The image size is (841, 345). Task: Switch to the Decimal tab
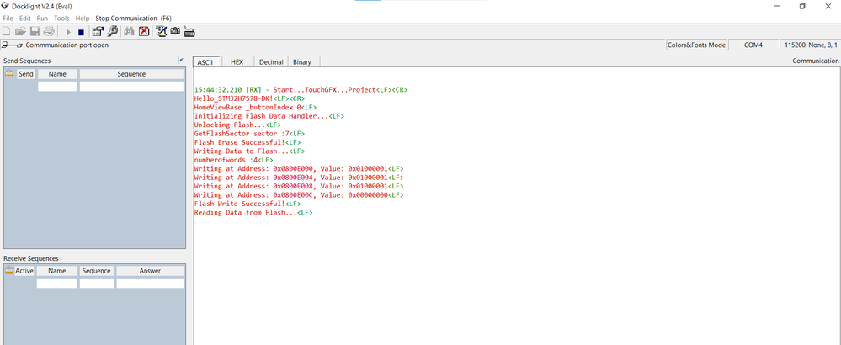[x=271, y=62]
